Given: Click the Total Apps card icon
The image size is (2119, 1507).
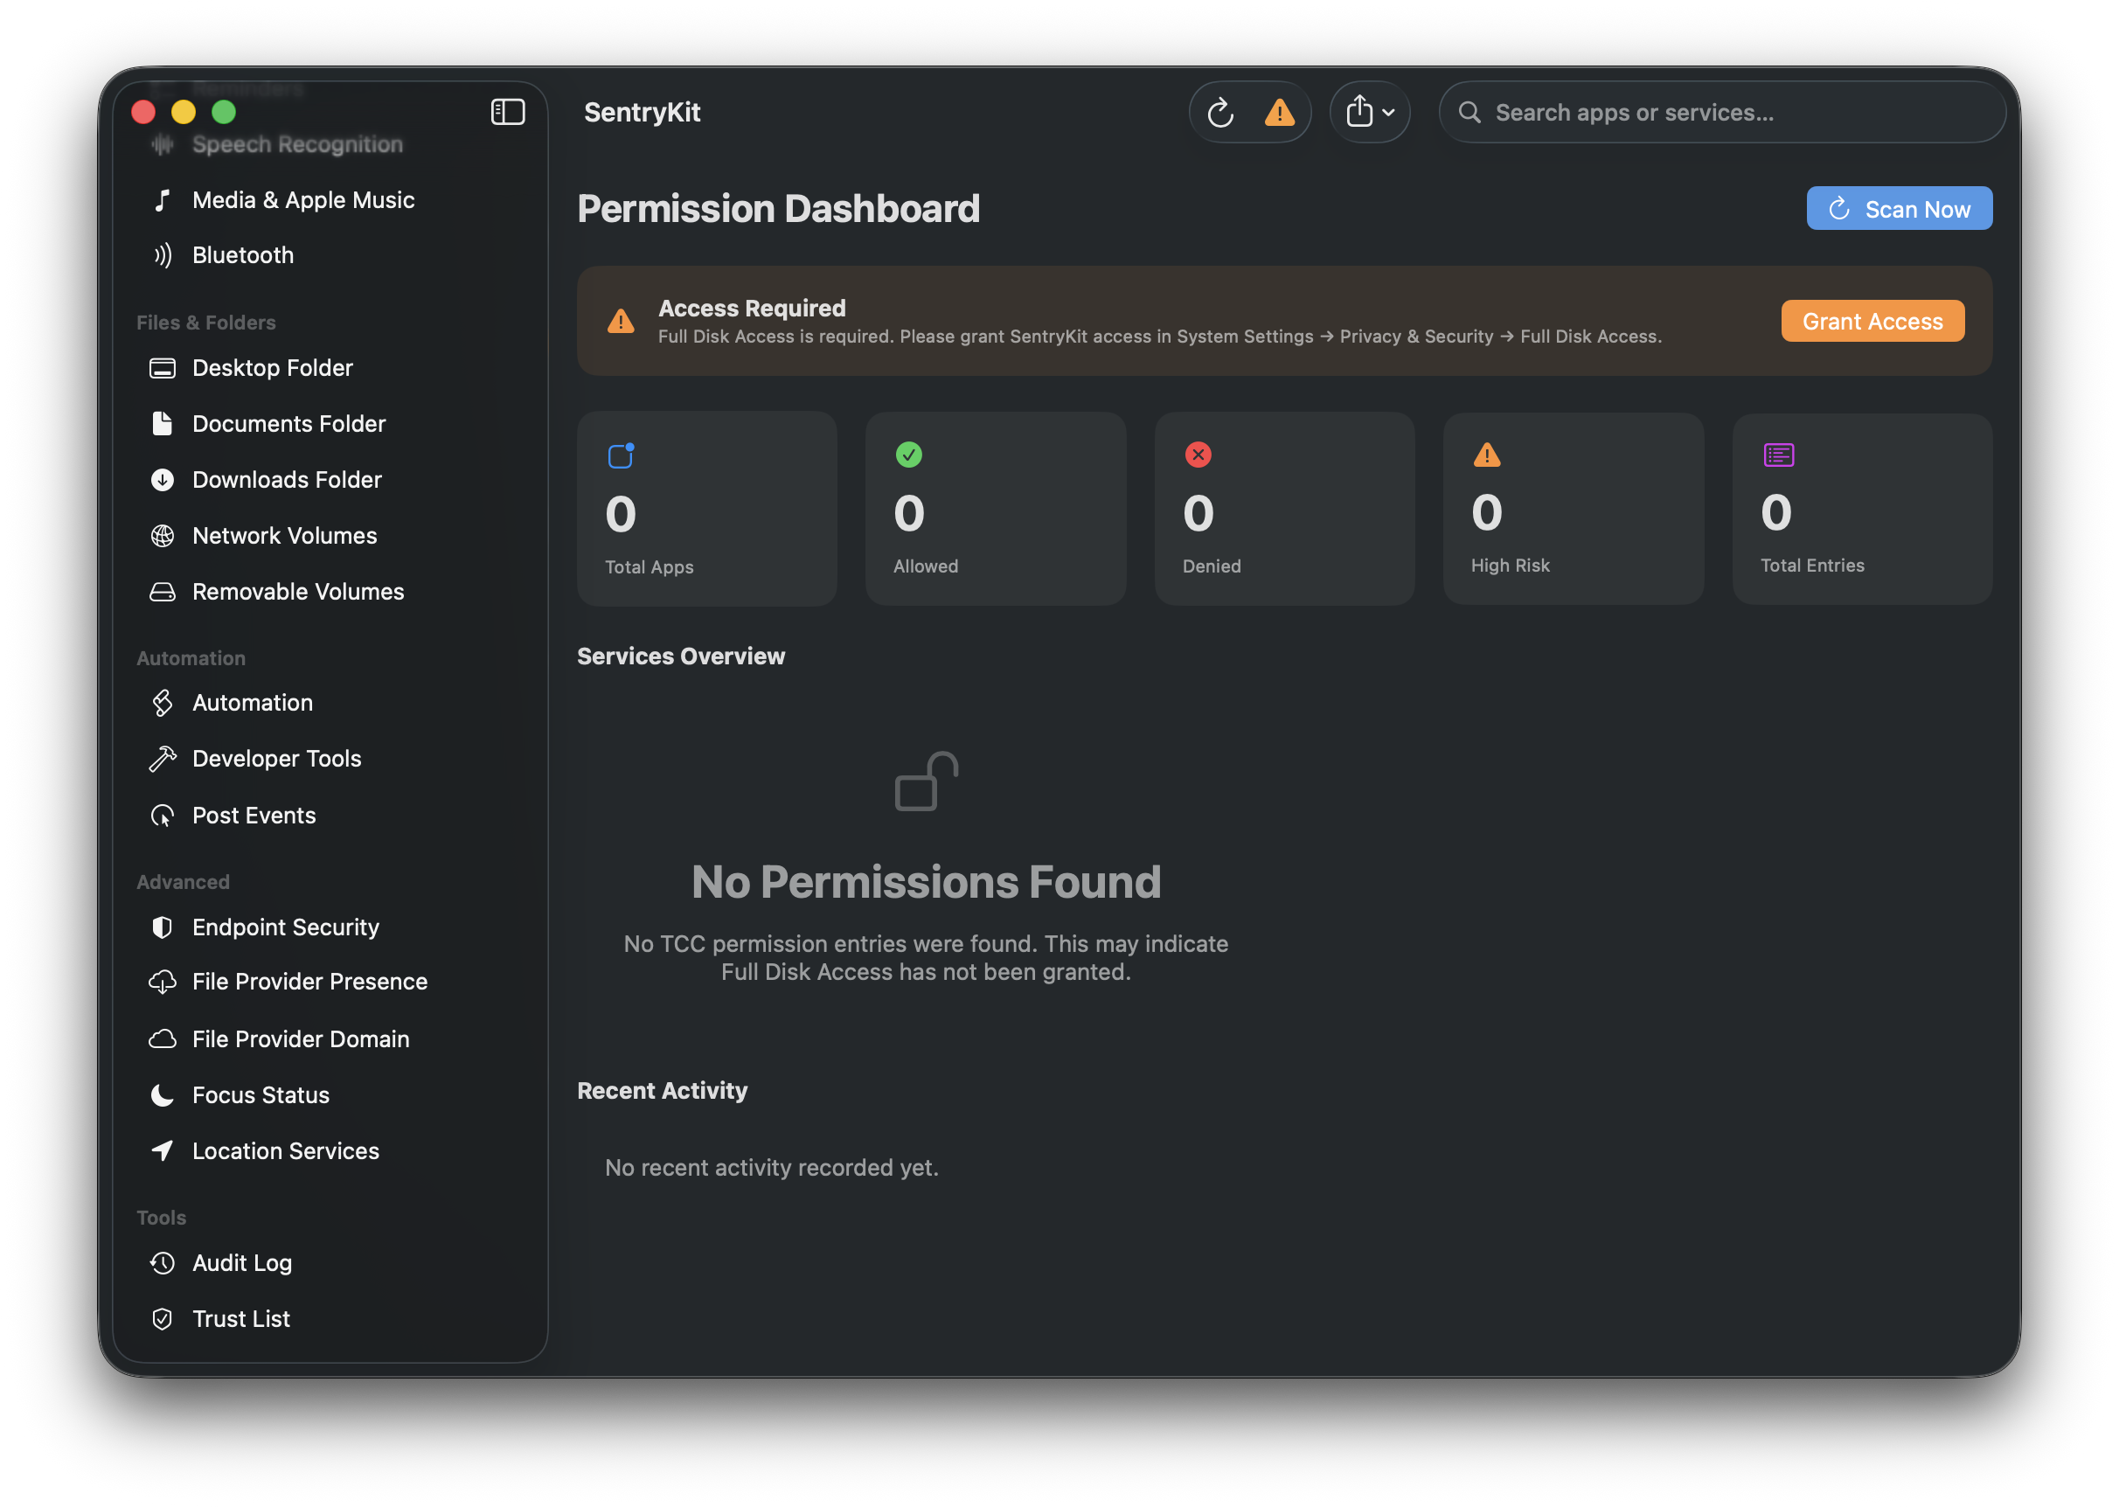Looking at the screenshot, I should [x=621, y=455].
